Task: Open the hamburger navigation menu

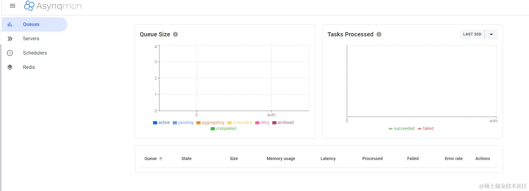Action: [x=13, y=6]
